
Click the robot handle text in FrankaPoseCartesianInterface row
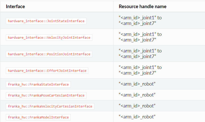pyautogui.click(x=137, y=95)
